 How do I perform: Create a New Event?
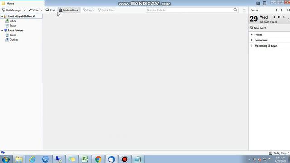tap(258, 28)
